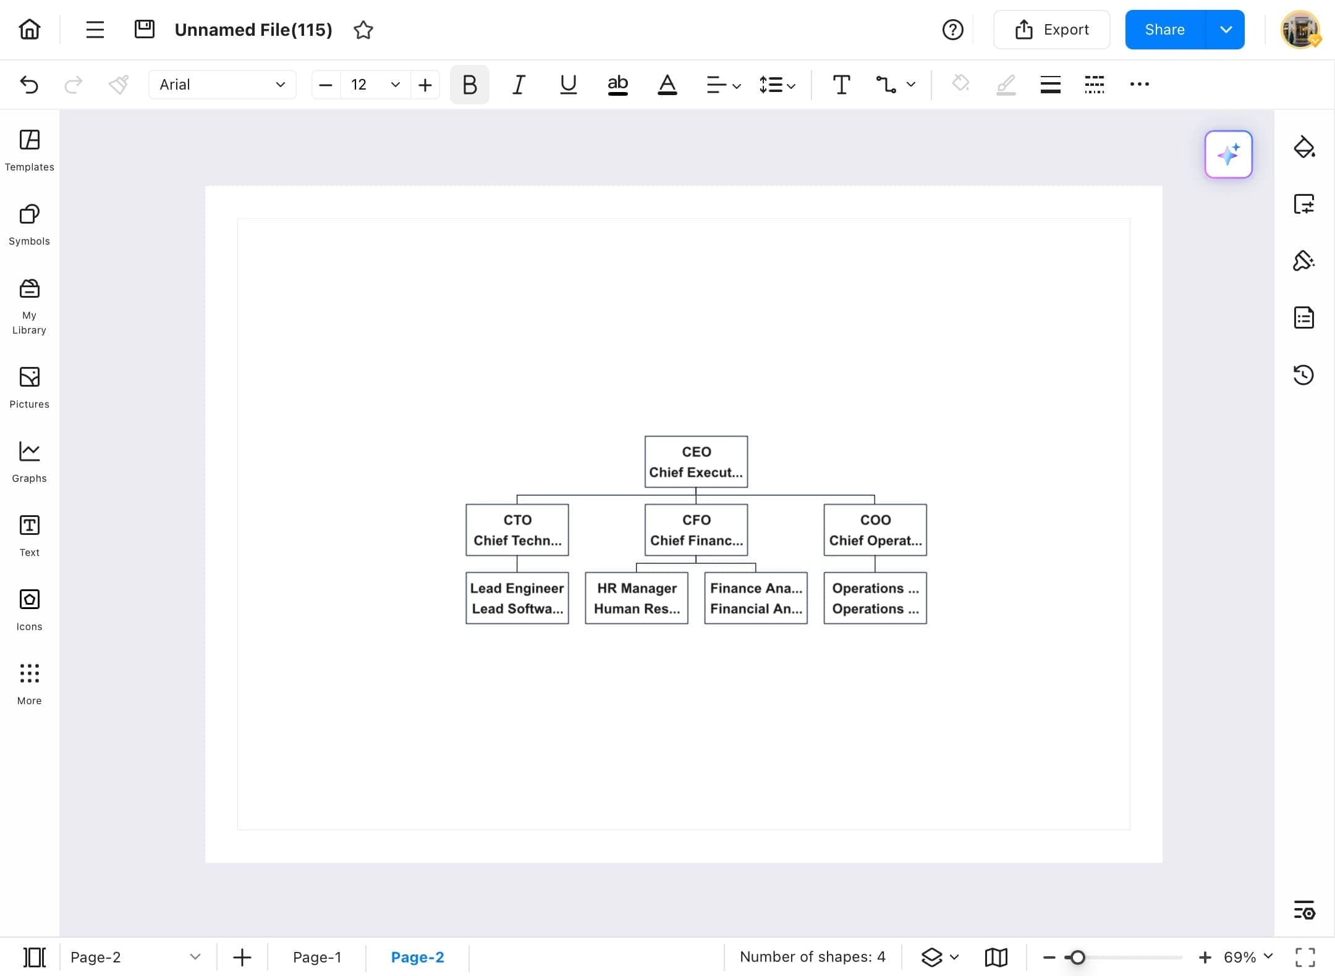Click the Share button

pos(1166,29)
